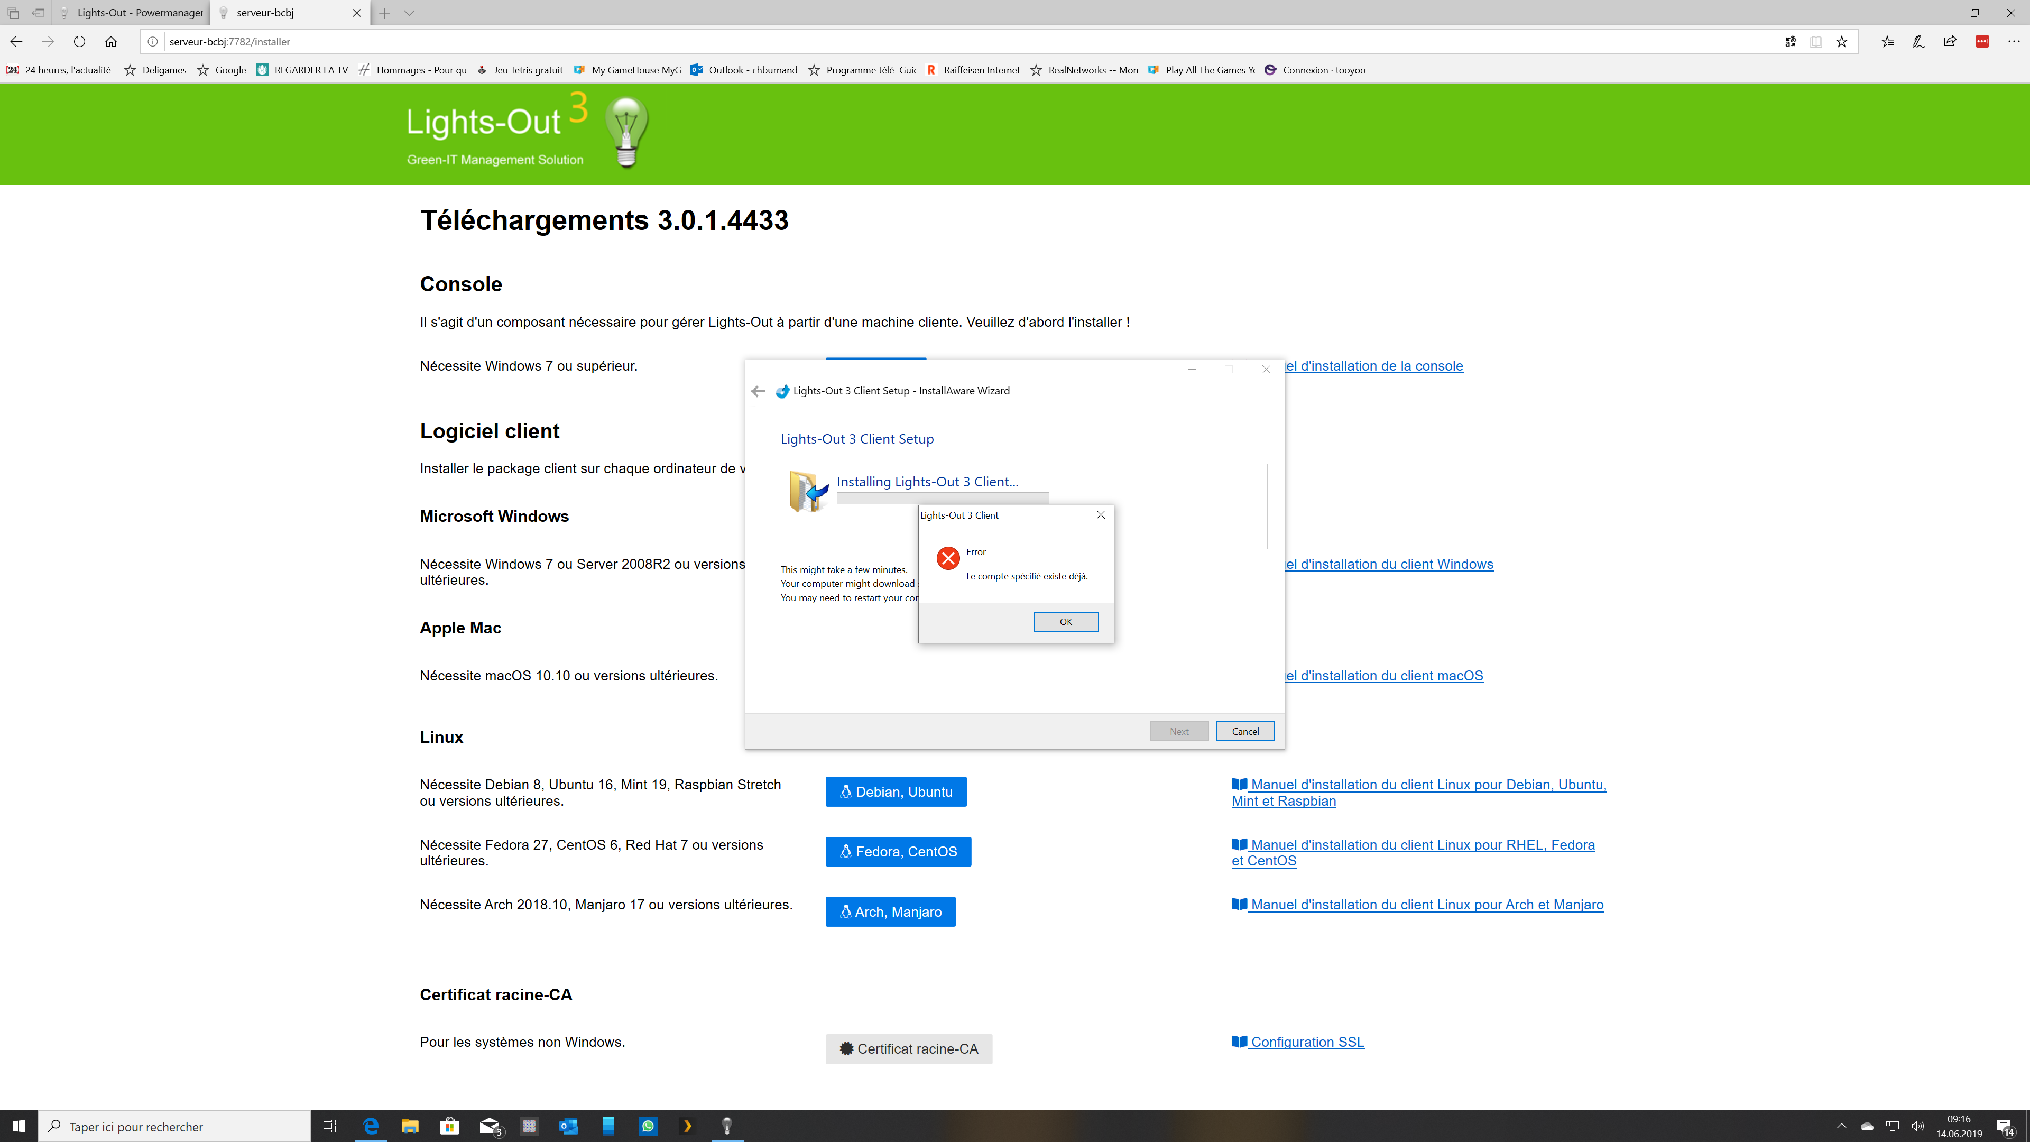2030x1142 pixels.
Task: Click Cancel in the setup wizard
Action: coord(1245,731)
